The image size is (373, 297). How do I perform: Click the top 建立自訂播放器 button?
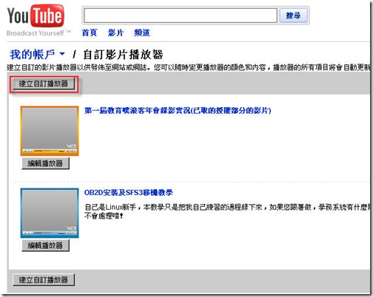44,83
